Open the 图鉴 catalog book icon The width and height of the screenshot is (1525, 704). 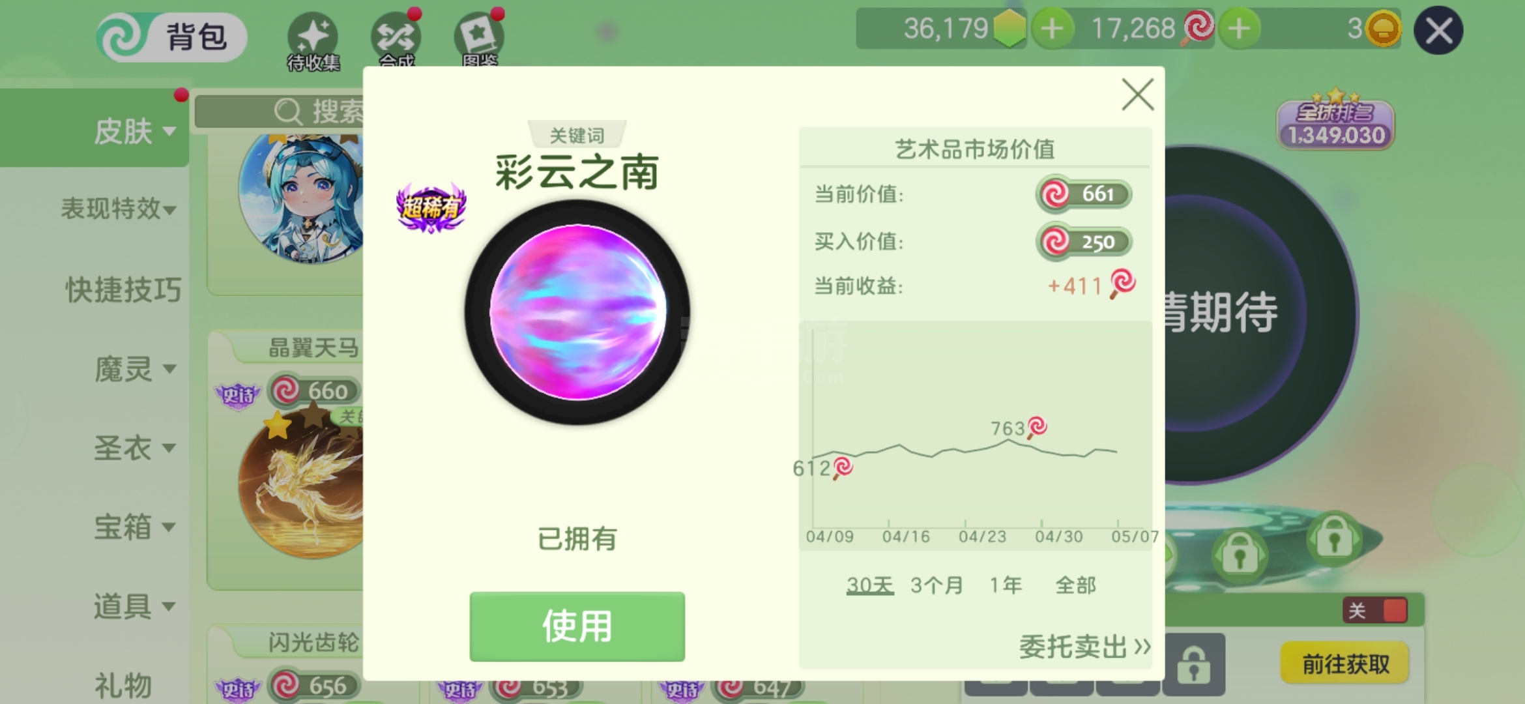coord(479,39)
